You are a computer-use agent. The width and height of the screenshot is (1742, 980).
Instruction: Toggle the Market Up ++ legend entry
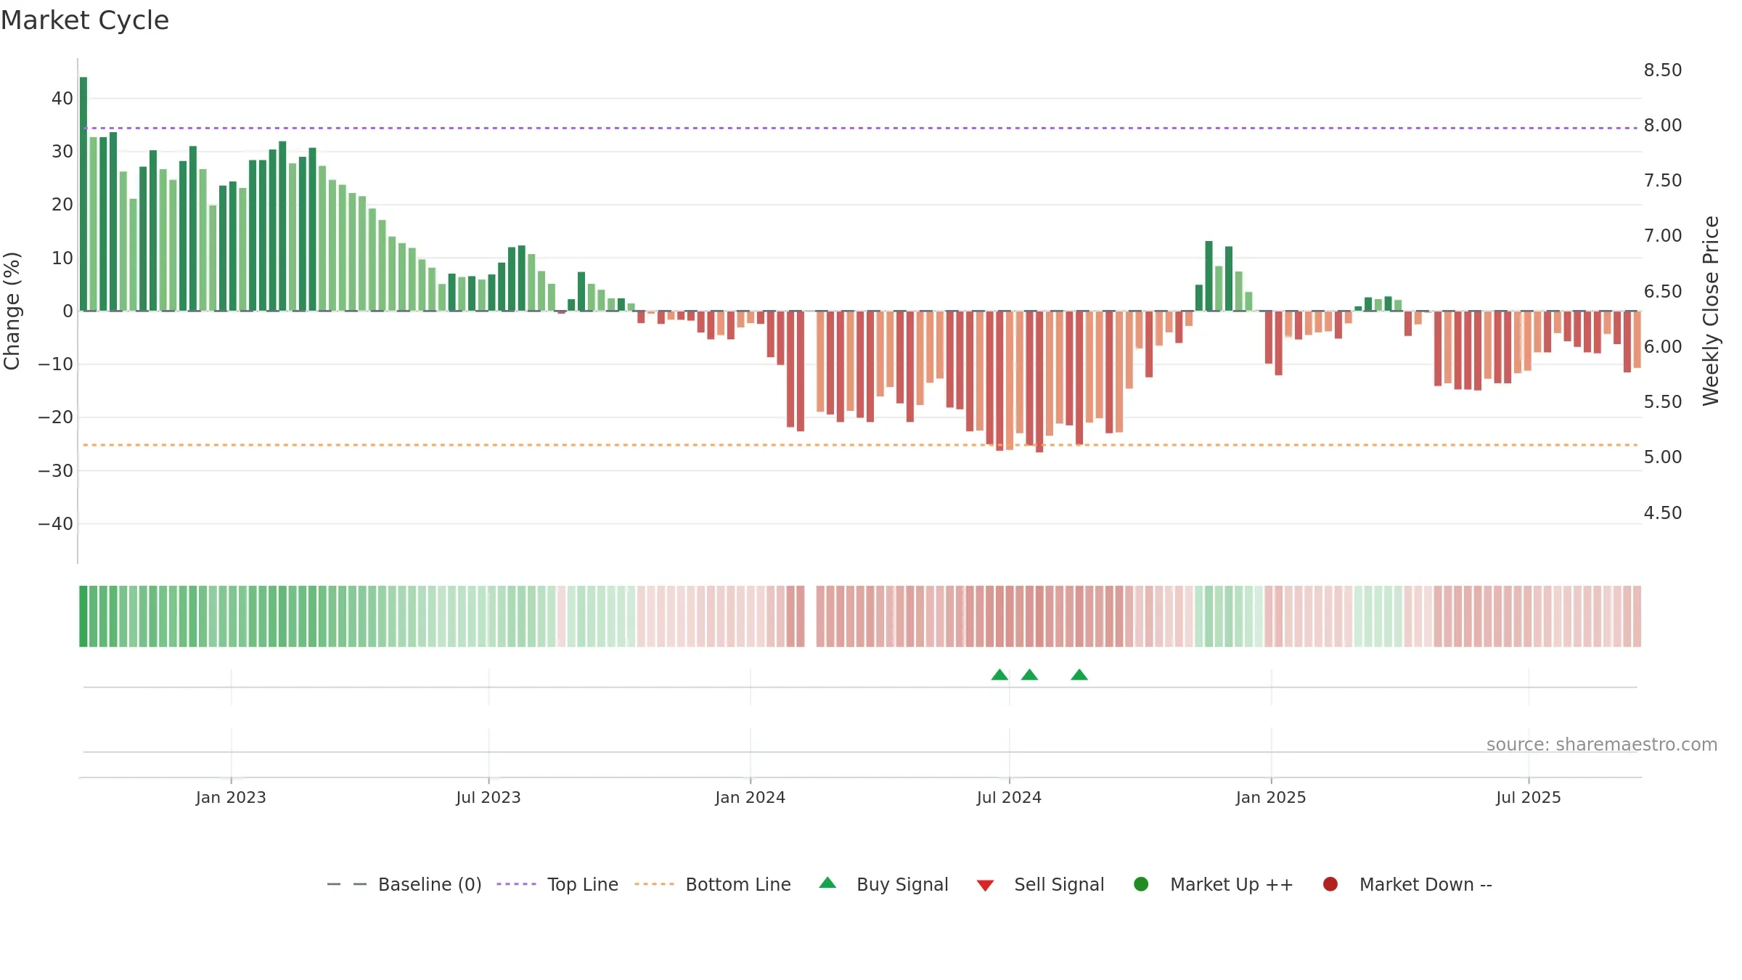1213,884
